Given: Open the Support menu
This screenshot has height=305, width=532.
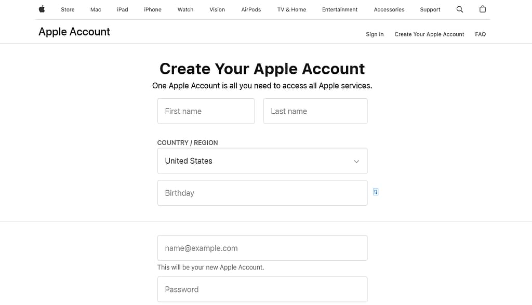Looking at the screenshot, I should (430, 9).
